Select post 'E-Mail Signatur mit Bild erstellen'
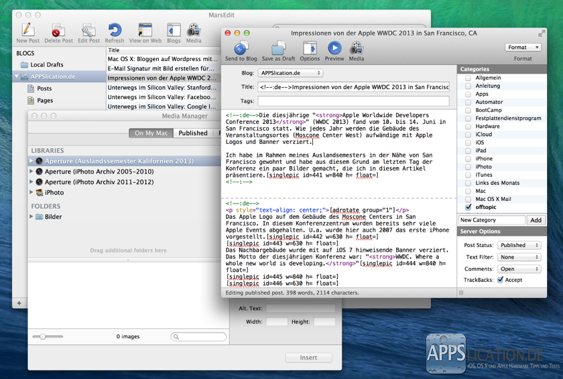 (164, 68)
